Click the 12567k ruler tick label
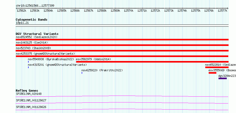 (89, 11)
